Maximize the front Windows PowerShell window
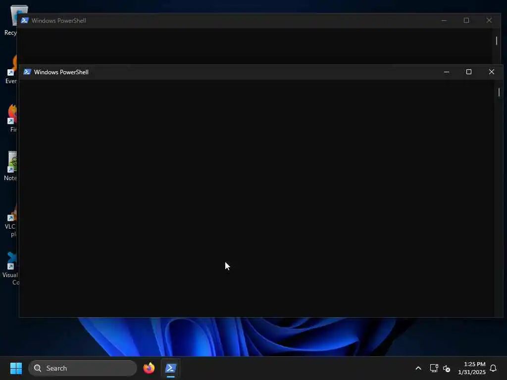Image resolution: width=507 pixels, height=380 pixels. pos(469,72)
